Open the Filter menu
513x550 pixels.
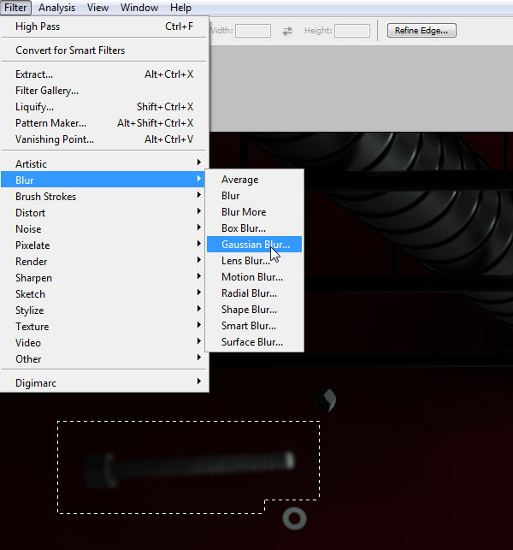click(x=15, y=8)
